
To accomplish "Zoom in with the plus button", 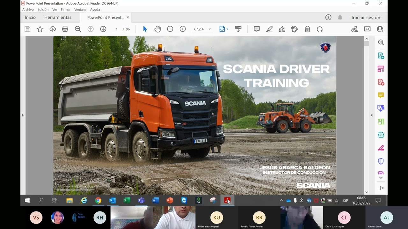I will pos(183,29).
